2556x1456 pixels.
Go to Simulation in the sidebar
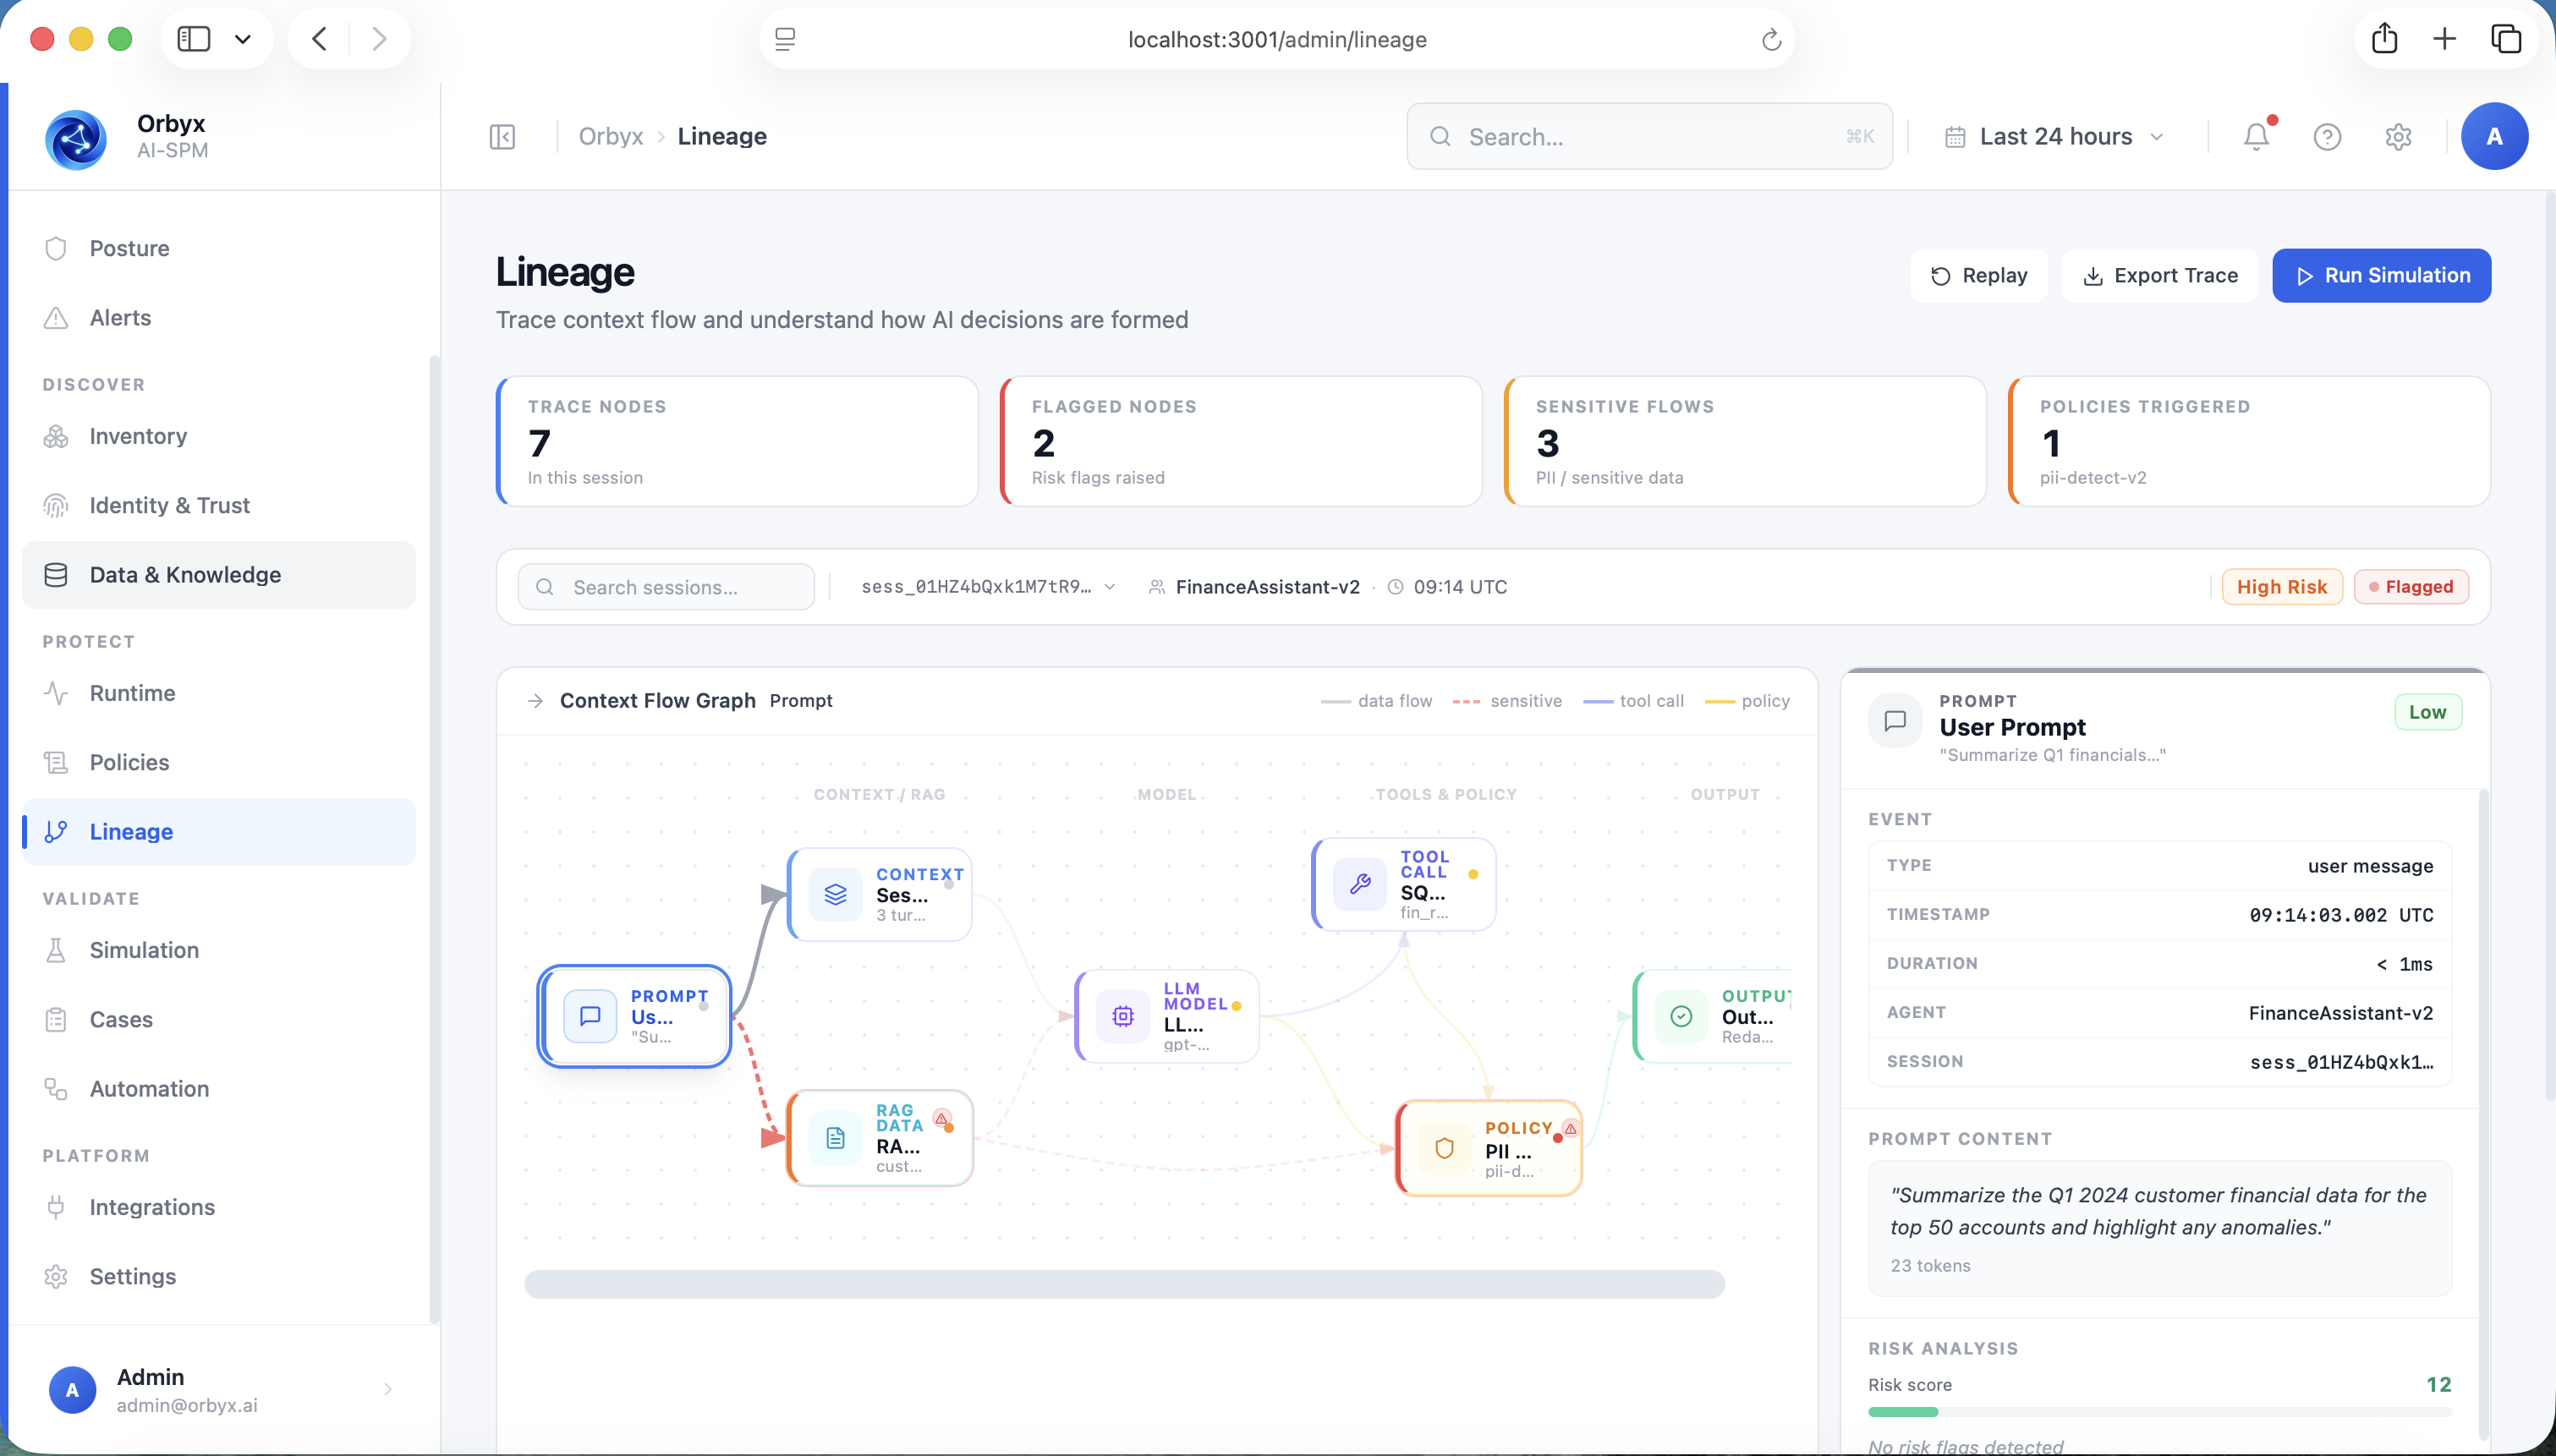144,950
